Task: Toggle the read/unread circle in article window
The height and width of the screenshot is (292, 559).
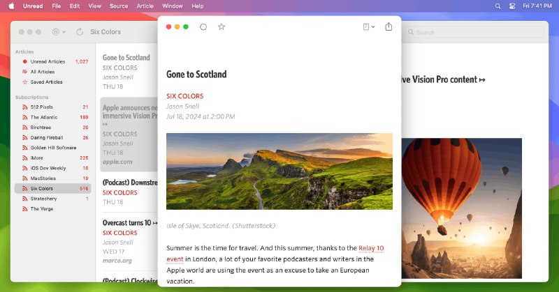Action: tap(203, 27)
